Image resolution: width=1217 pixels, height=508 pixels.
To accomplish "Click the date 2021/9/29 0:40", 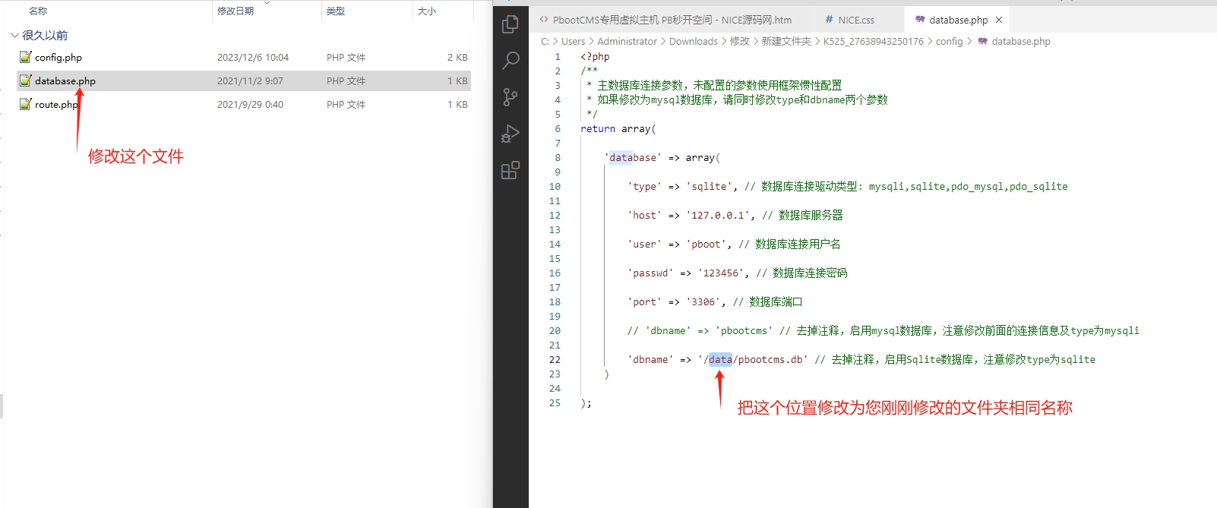I will click(250, 104).
